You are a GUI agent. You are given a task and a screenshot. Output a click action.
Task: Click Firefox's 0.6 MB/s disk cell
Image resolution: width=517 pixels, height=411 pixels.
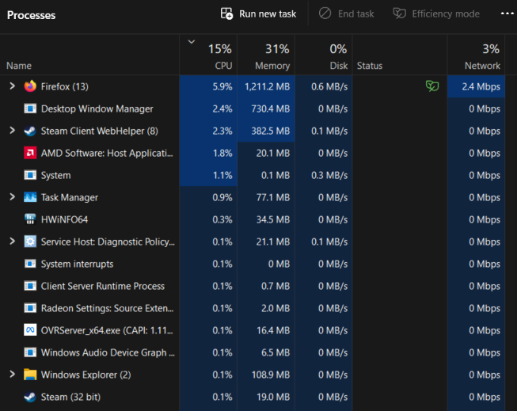[x=324, y=86]
